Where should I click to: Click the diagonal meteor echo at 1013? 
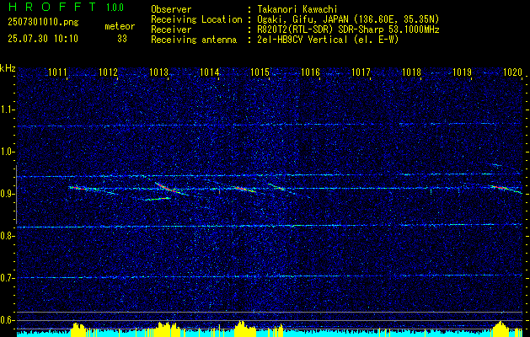[x=171, y=189]
